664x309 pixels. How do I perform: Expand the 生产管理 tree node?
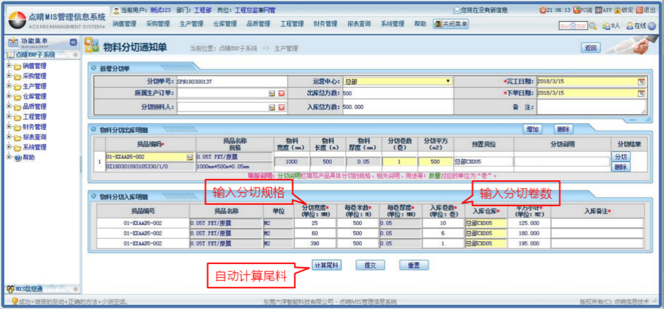coord(9,86)
